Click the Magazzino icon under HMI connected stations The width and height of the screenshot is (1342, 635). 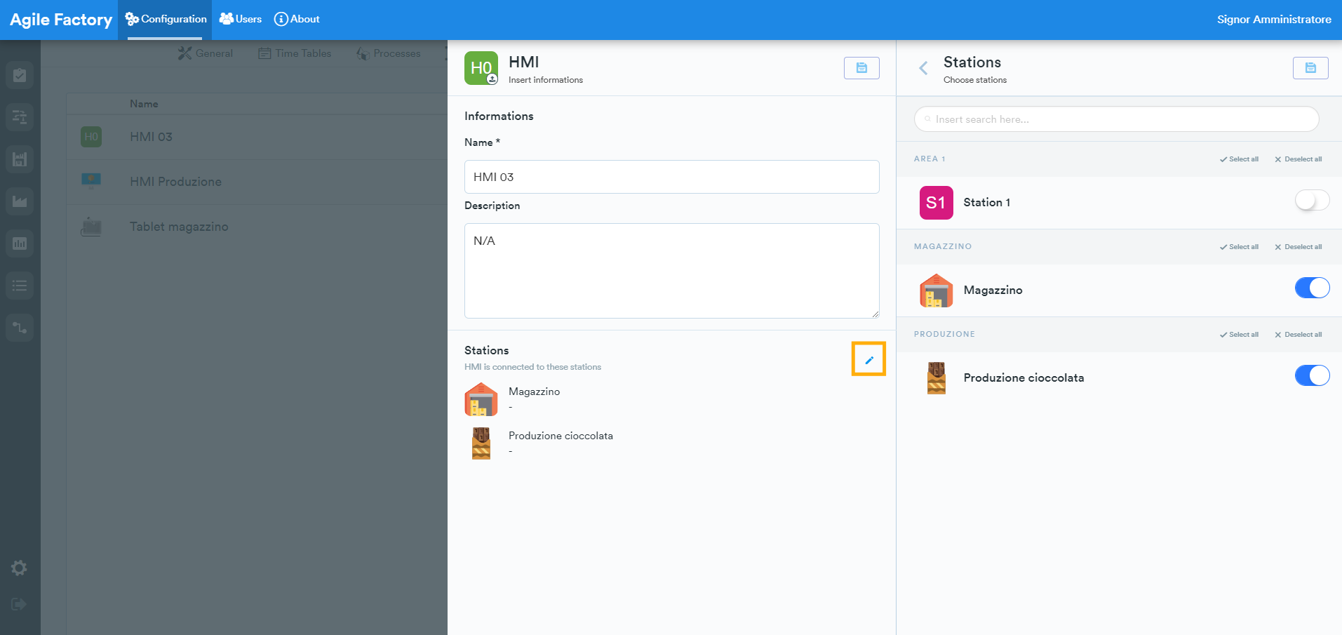(481, 399)
